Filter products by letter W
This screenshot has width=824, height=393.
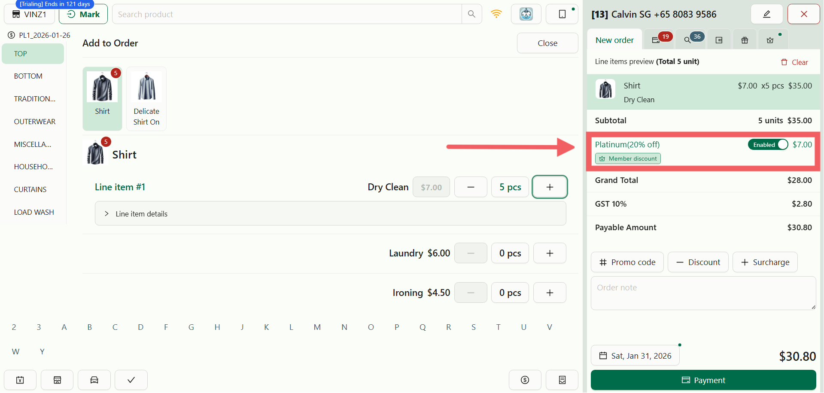(x=15, y=352)
